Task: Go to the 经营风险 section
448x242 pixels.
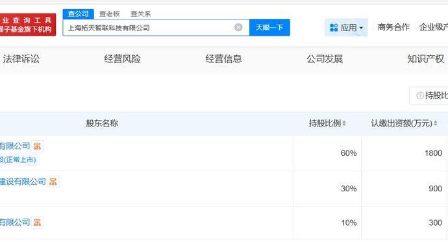Action: [x=122, y=59]
